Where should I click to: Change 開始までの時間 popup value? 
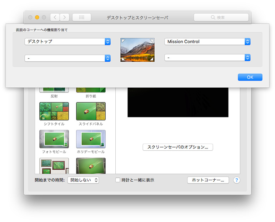83,180
